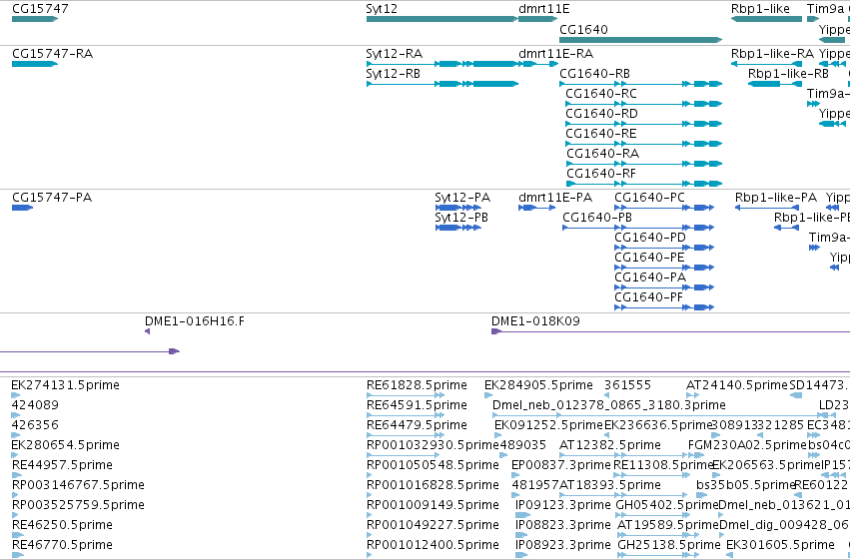The width and height of the screenshot is (850, 560).
Task: Select the EP00837.3prime EST label
Action: click(x=561, y=466)
